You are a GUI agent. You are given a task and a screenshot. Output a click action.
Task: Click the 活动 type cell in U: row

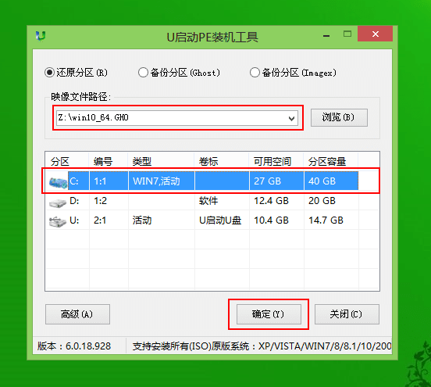pos(142,220)
